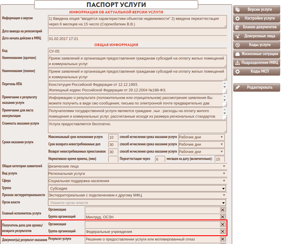The width and height of the screenshot is (281, 244).
Task: Click the Доверенные лица people icon
Action: coord(238,36)
